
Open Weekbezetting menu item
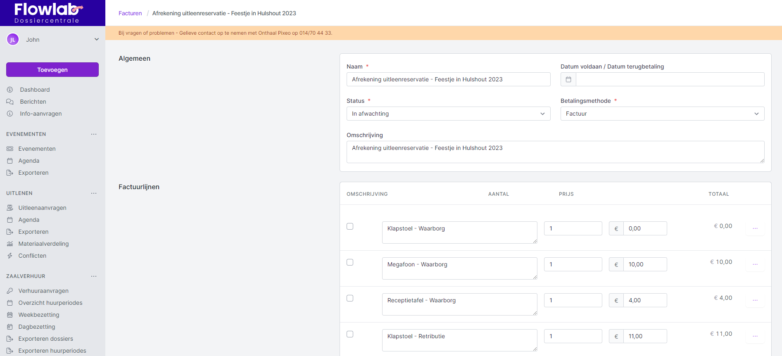(x=39, y=315)
